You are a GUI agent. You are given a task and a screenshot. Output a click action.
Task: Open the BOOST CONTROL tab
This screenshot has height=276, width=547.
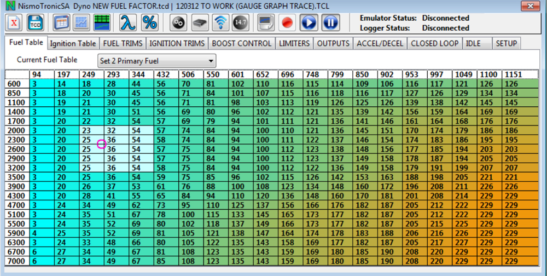tap(241, 43)
